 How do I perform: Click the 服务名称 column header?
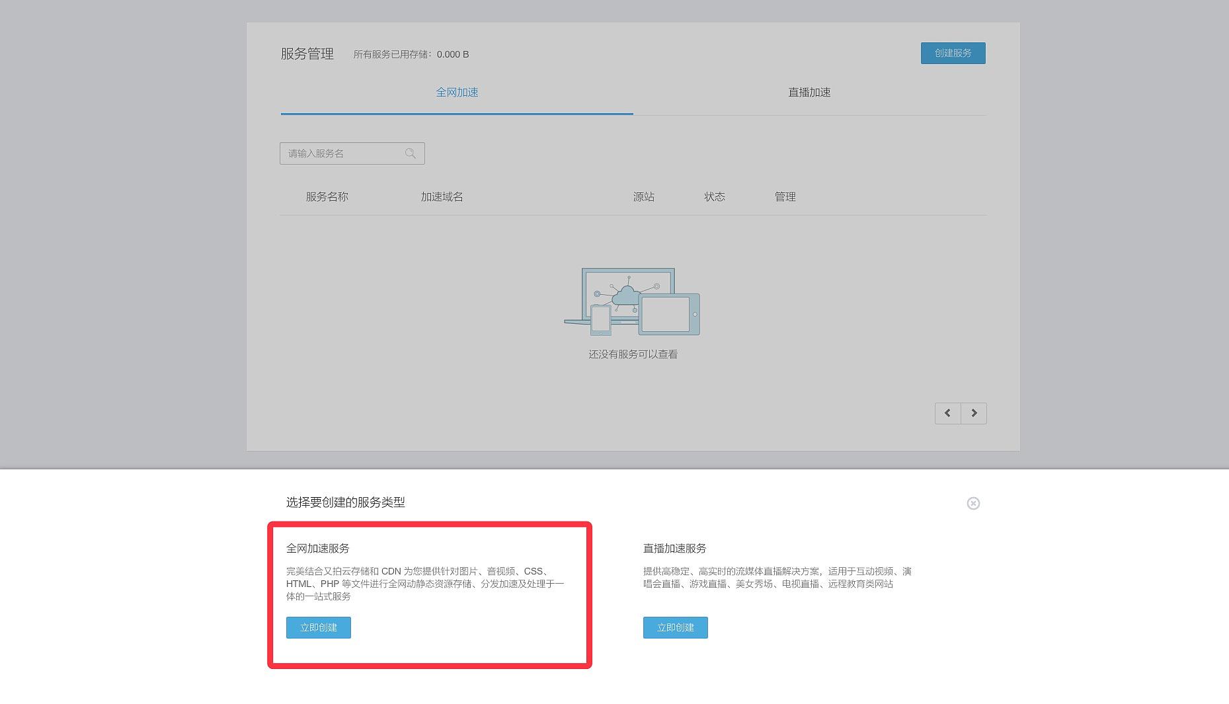[327, 197]
